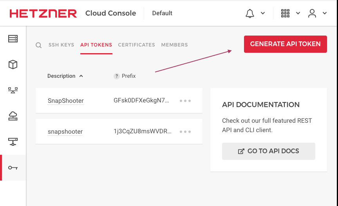
Task: Click the Generate API Token button
Action: point(286,44)
